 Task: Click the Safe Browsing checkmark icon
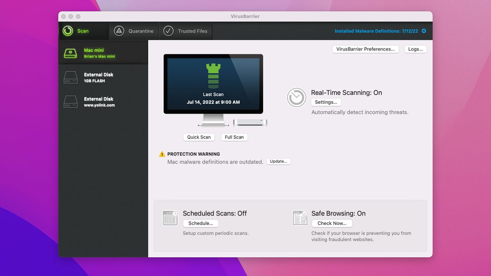coord(300,218)
